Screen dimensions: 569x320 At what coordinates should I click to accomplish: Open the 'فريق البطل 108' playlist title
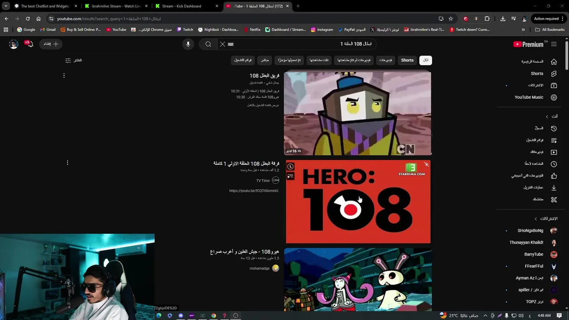tap(264, 76)
